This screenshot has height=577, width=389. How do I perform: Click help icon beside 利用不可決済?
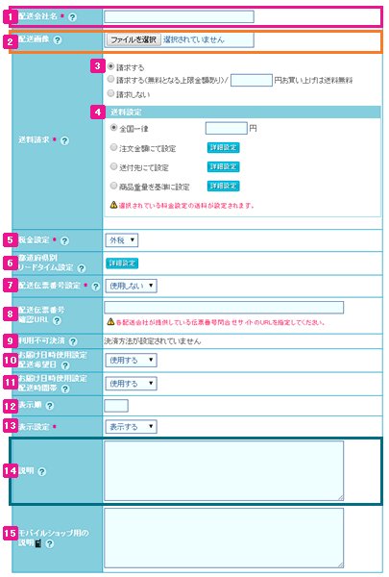point(73,341)
